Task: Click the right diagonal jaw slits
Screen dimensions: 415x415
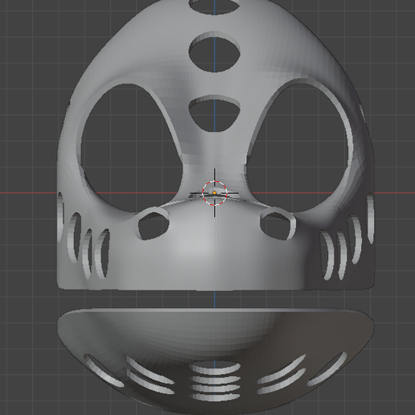Action: pos(302,373)
